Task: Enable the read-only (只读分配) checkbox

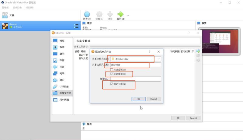Action: click(x=111, y=70)
